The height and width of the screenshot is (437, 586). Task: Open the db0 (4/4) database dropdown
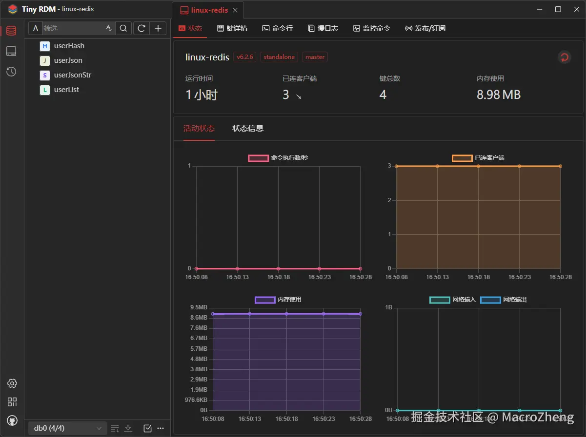tap(67, 428)
